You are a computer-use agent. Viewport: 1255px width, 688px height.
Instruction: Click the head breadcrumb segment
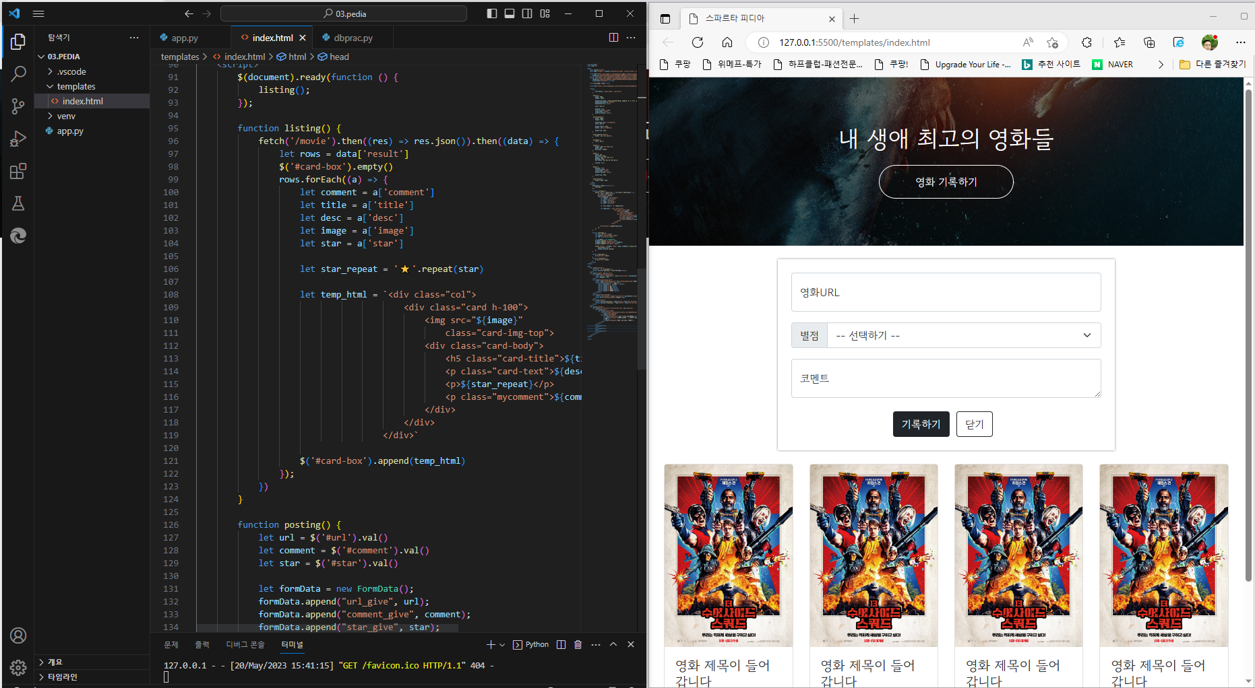pyautogui.click(x=334, y=57)
